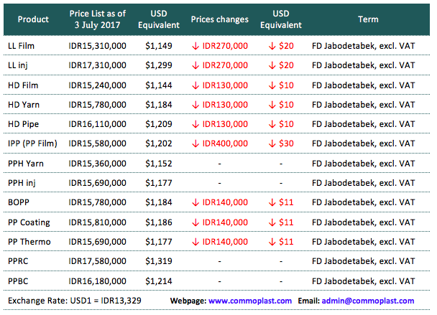Click the arrow in LL Film's IDR270,000 change
This screenshot has width=437, height=315.
tap(196, 45)
